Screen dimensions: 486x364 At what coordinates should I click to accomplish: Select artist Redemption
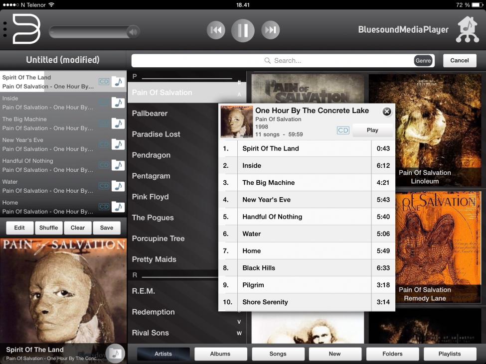click(173, 312)
